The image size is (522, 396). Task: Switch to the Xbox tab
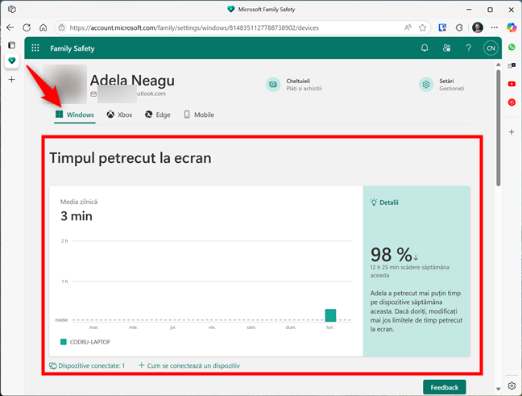119,115
